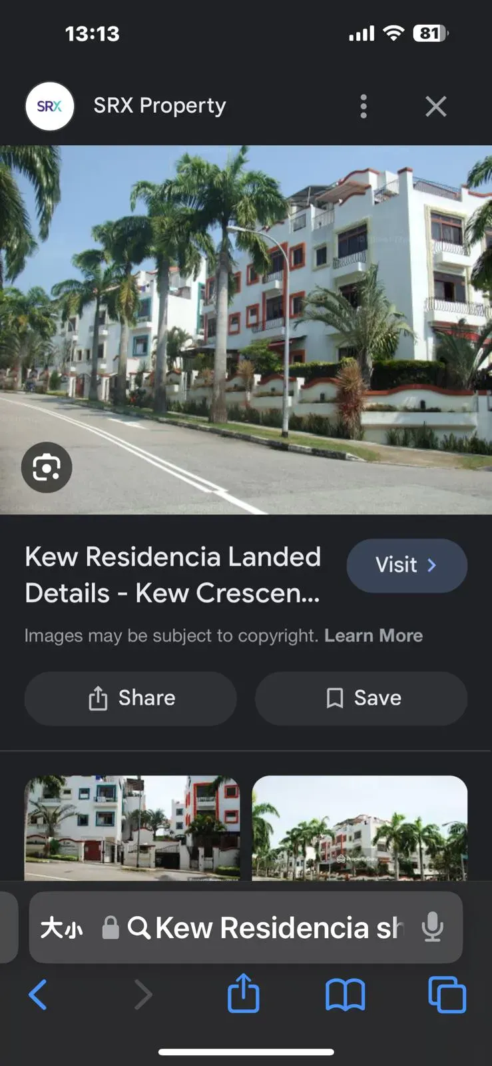The width and height of the screenshot is (492, 1066).
Task: Show all open Safari tabs
Action: 447,995
